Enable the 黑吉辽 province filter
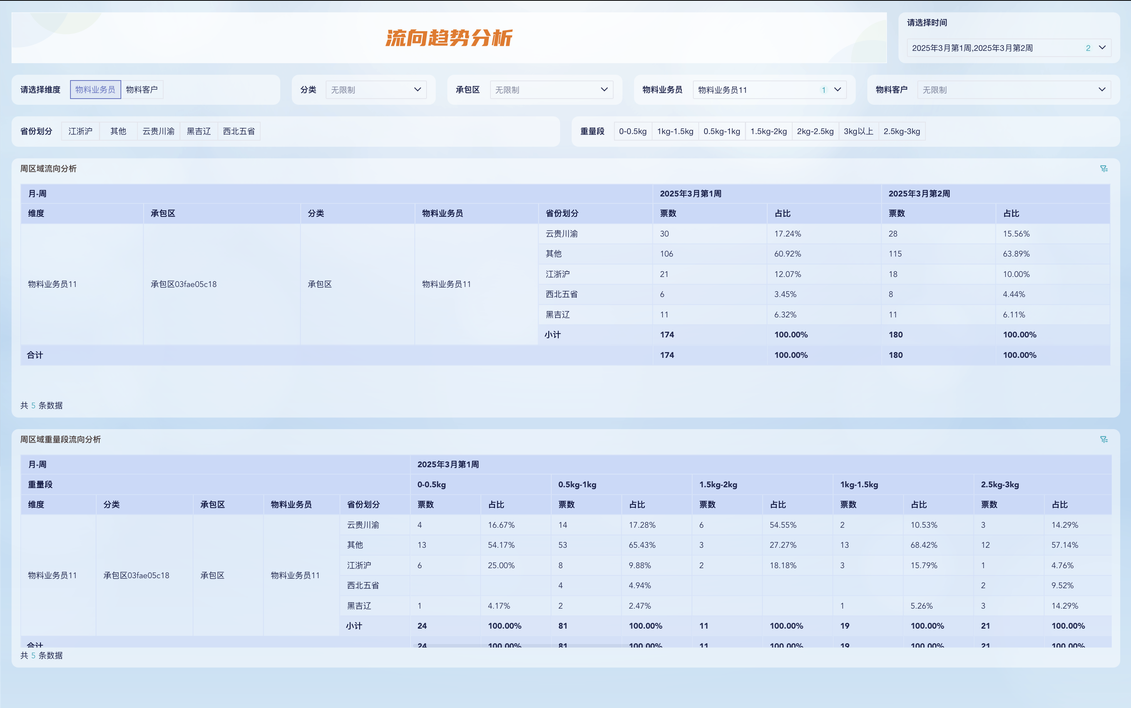1131x708 pixels. (198, 131)
